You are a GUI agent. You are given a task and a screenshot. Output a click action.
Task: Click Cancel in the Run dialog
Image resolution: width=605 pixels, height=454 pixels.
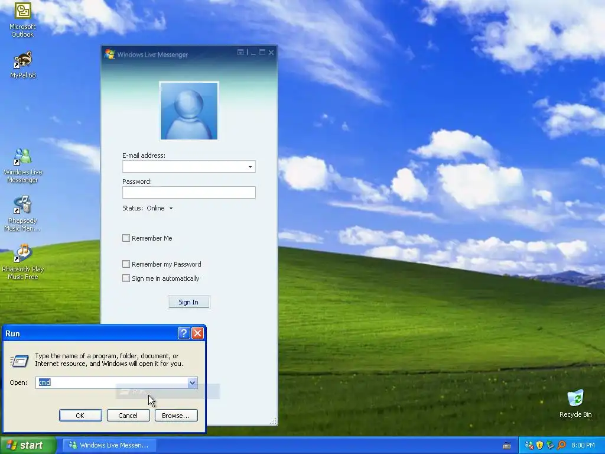128,416
